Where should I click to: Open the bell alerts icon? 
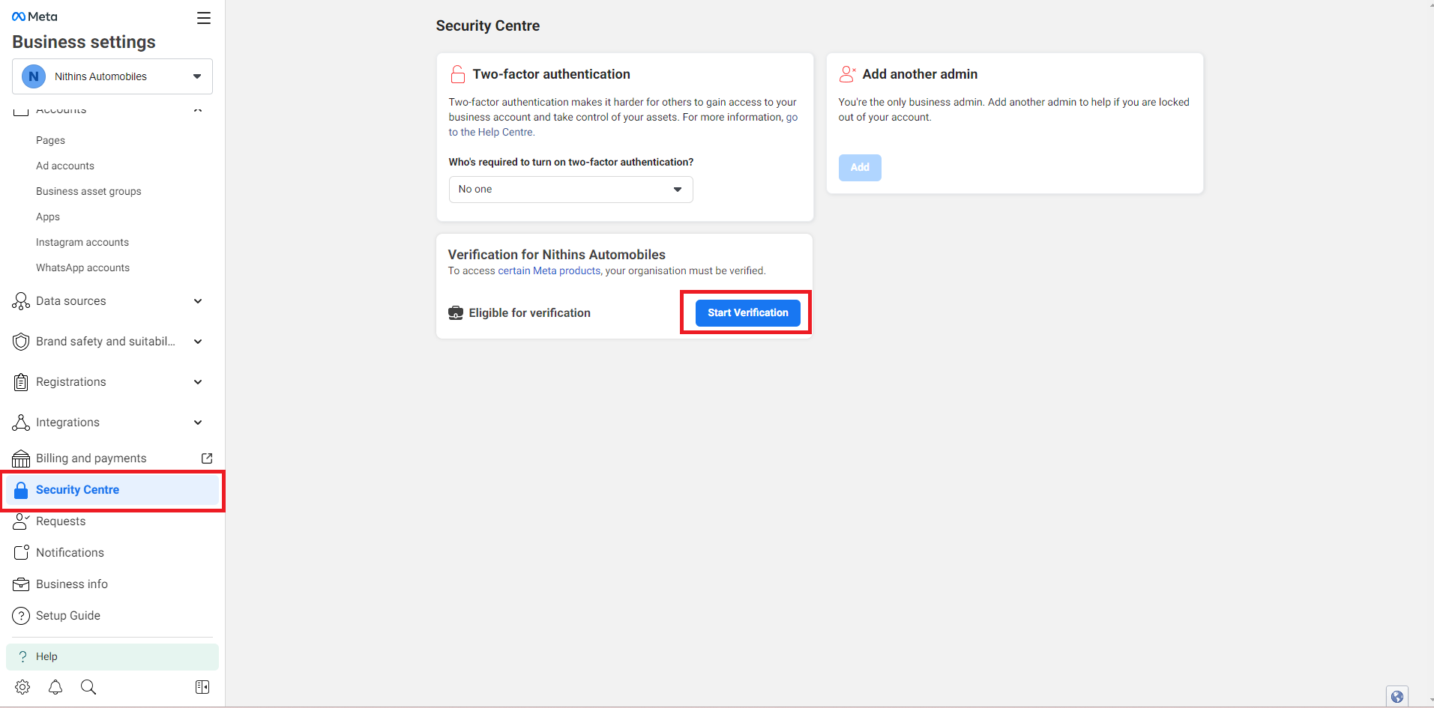tap(55, 687)
